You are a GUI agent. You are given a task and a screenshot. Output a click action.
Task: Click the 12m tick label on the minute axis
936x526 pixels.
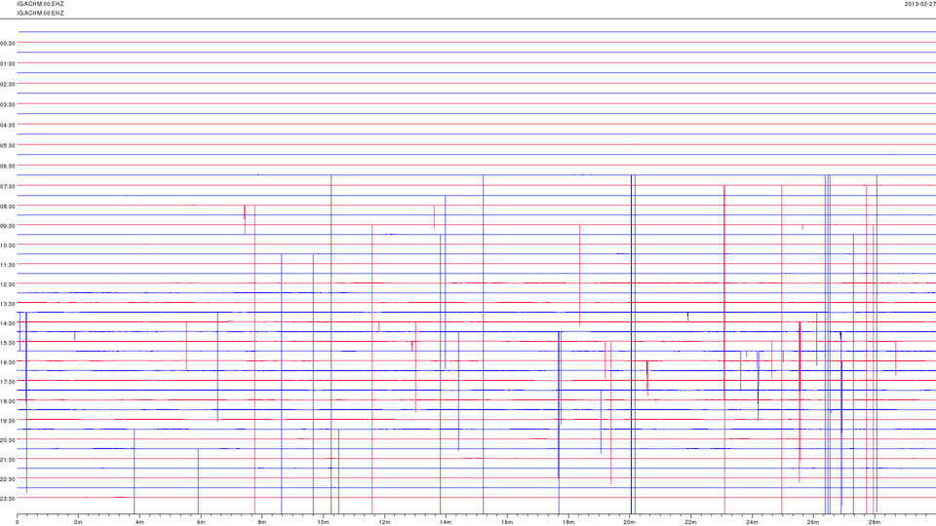pyautogui.click(x=384, y=522)
